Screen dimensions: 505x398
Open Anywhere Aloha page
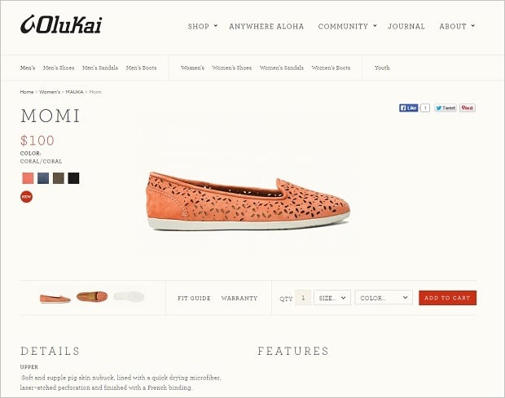(x=266, y=26)
